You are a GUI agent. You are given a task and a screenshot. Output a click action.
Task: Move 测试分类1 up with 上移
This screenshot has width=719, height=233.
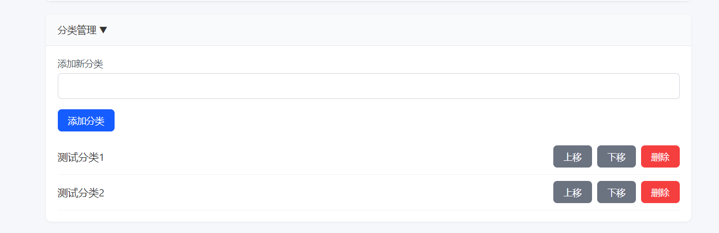point(572,157)
